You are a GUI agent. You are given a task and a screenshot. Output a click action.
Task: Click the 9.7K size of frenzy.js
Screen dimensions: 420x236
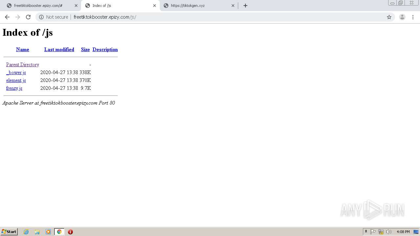[x=86, y=88]
